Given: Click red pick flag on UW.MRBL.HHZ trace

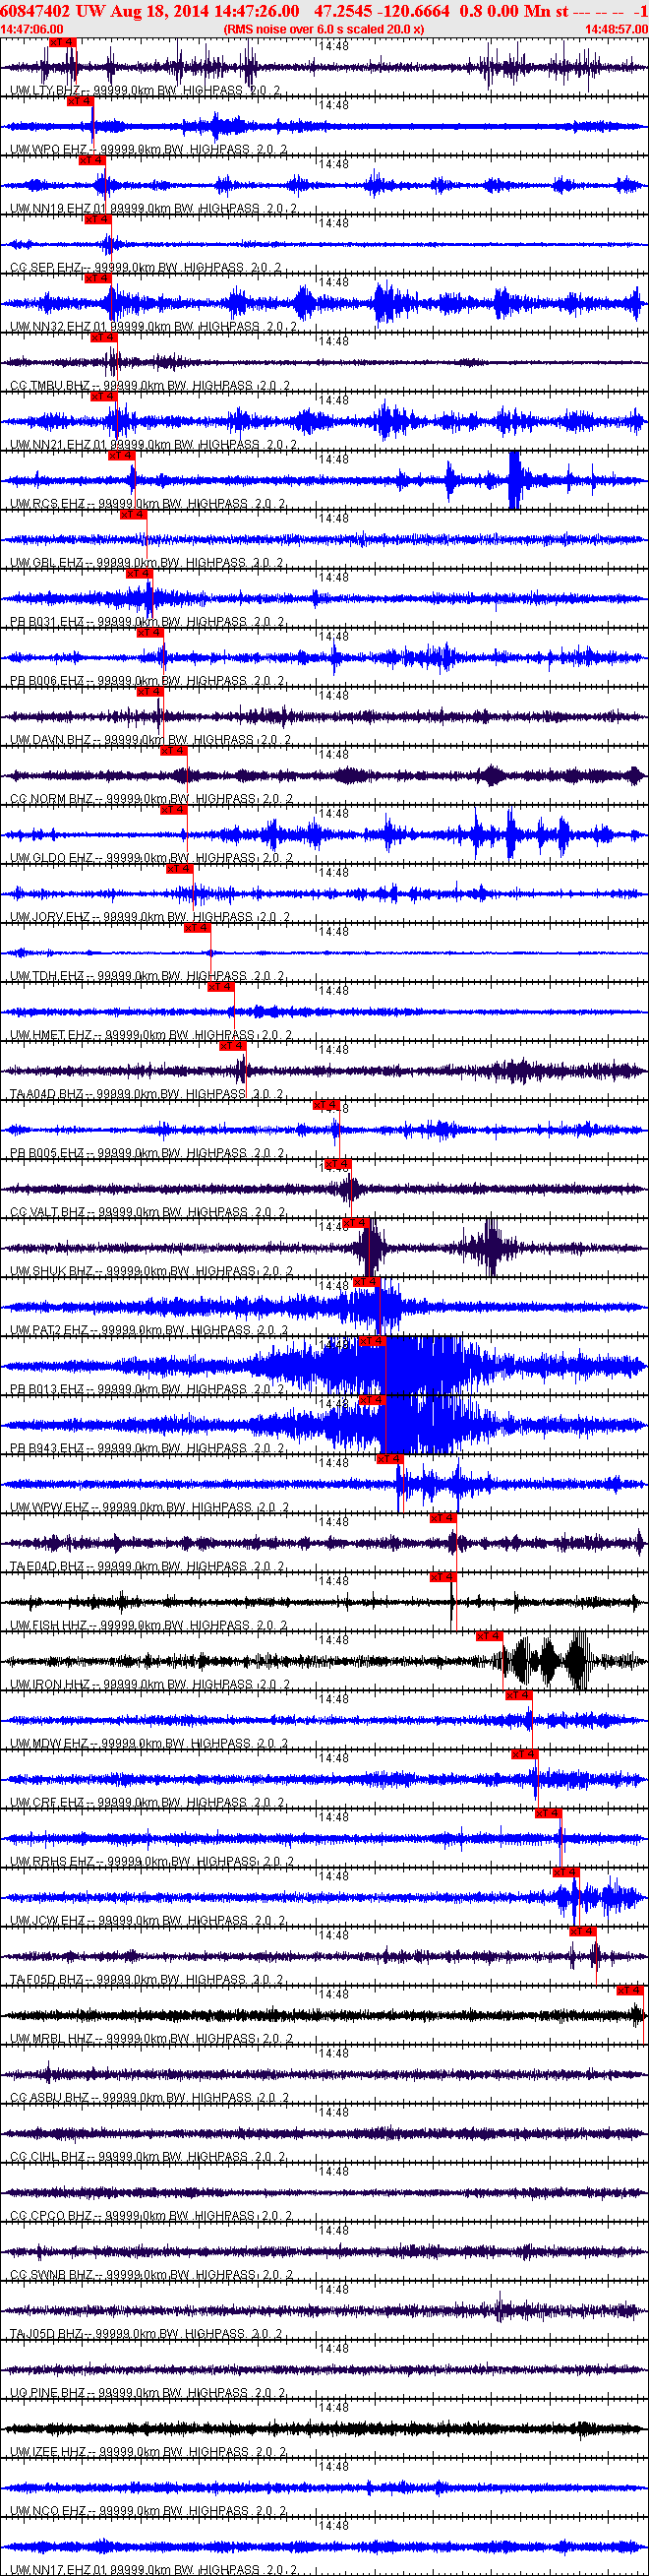Looking at the screenshot, I should (629, 1990).
